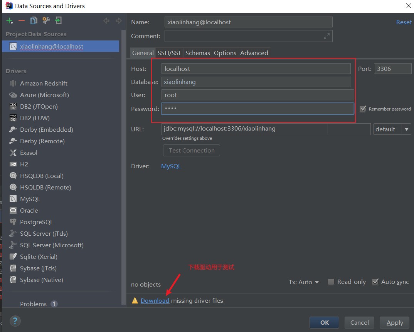This screenshot has height=332, width=414.
Task: Click the duplicate data source icon
Action: click(34, 20)
